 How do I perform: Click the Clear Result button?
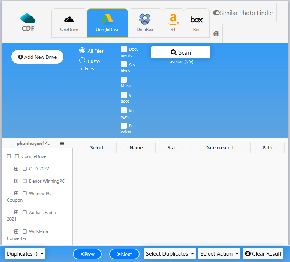tap(263, 253)
